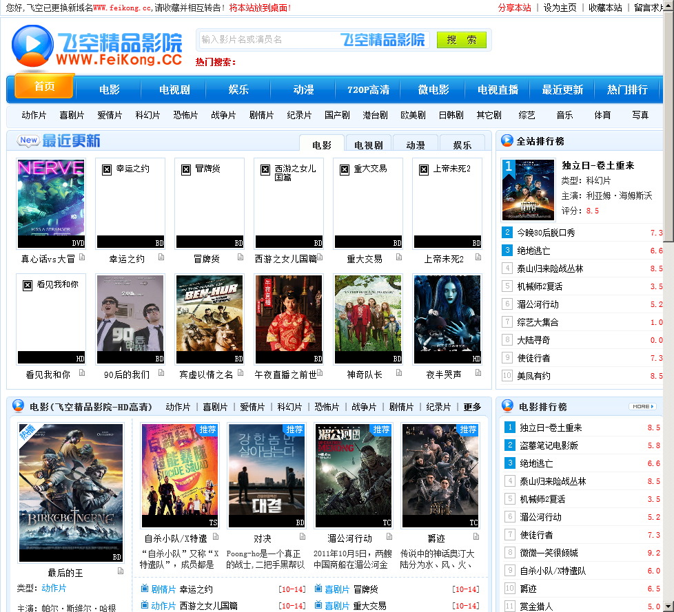Click the page icon beside 冒牌货 title
This screenshot has height=612, width=674.
pos(241,257)
